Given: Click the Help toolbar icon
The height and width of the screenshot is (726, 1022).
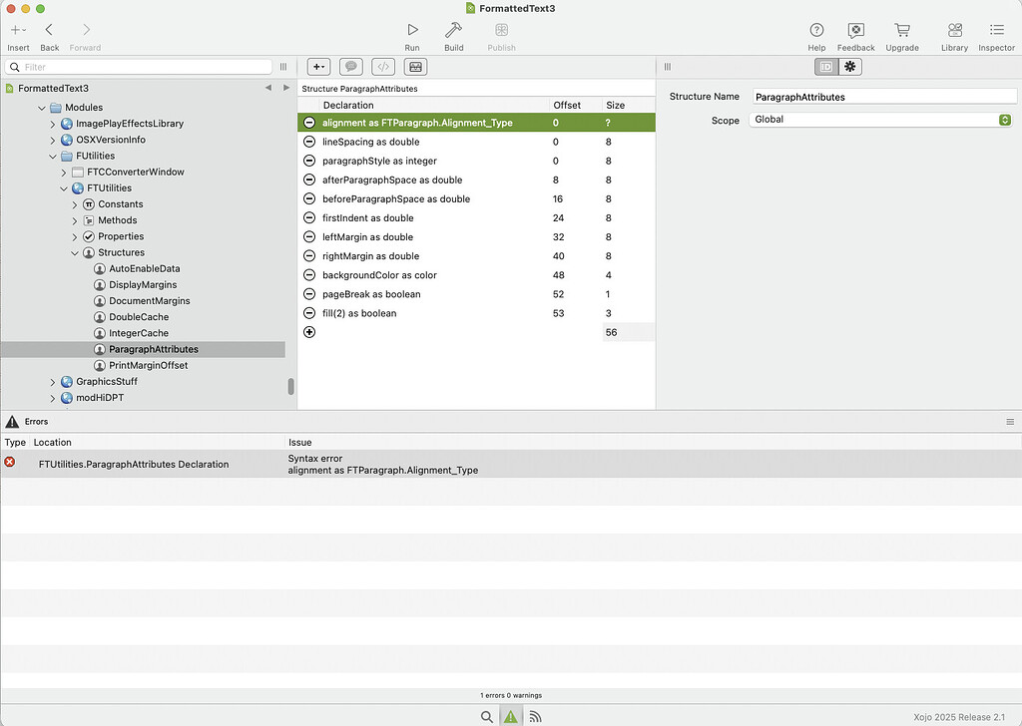Looking at the screenshot, I should point(816,31).
